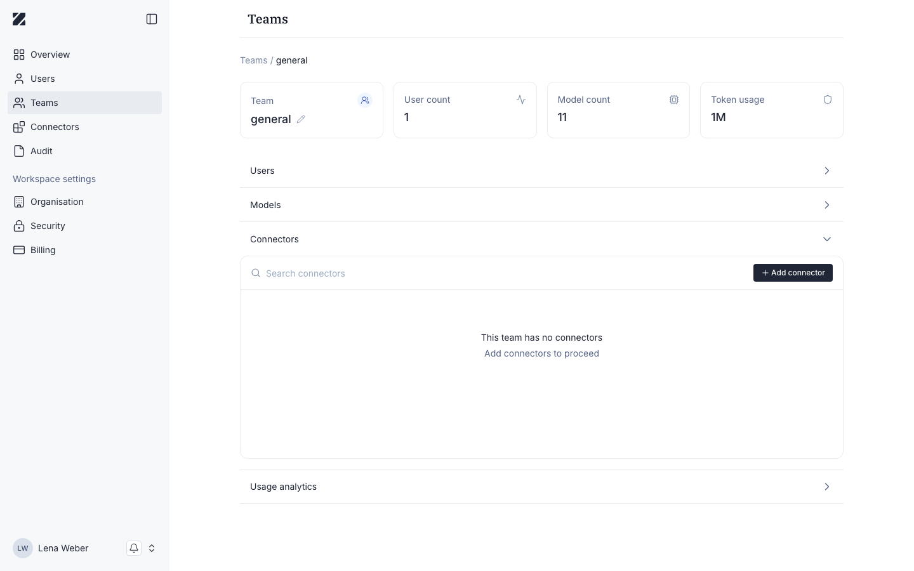Click the search magnifier icon
The image size is (914, 571).
(x=256, y=273)
